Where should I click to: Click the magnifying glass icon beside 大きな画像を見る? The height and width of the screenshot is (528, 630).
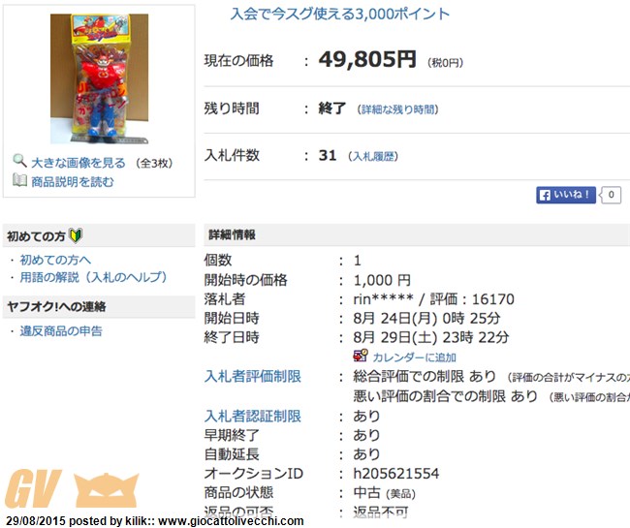click(x=19, y=161)
